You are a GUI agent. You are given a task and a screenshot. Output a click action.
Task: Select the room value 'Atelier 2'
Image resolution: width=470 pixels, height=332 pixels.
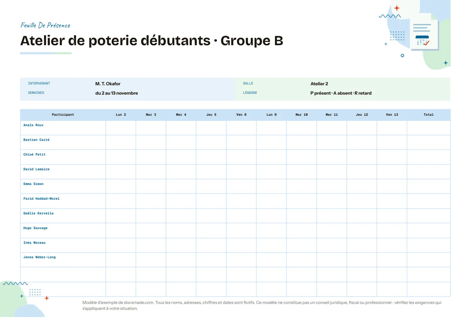click(x=319, y=84)
